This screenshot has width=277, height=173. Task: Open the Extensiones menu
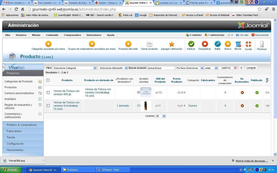(94, 35)
